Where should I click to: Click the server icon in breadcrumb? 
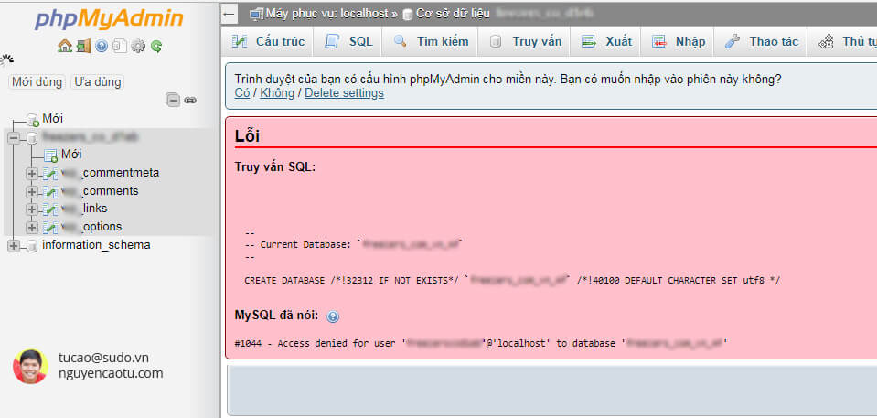coord(256,14)
